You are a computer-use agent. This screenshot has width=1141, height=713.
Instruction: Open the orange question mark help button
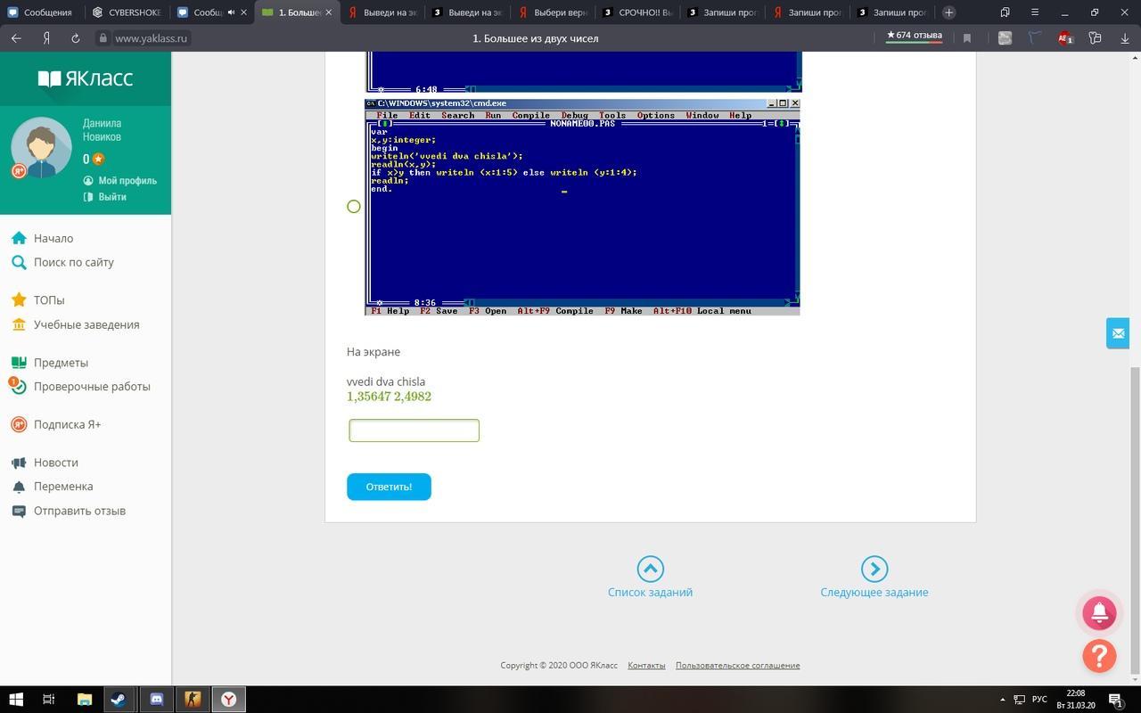(1099, 656)
